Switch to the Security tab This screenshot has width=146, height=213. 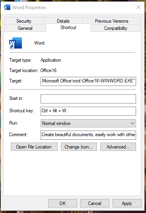coord(24,21)
